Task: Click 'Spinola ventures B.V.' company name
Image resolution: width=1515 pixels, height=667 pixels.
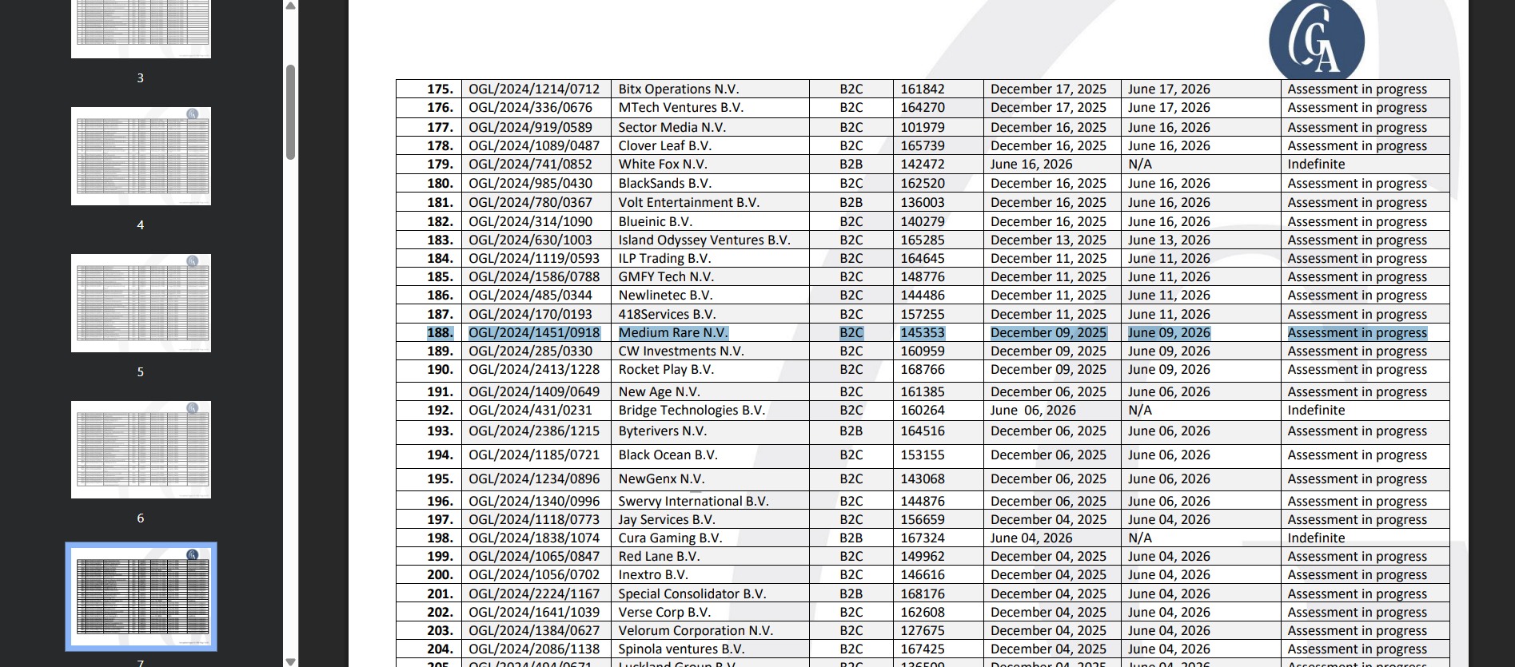Action: coord(681,649)
